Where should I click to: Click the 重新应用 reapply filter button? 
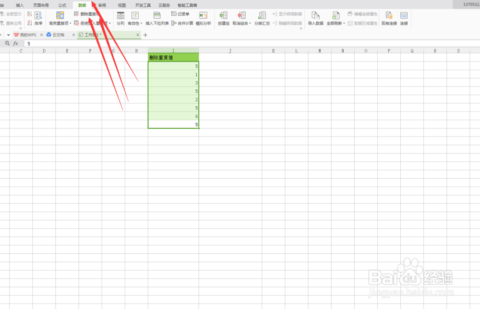[x=11, y=23]
